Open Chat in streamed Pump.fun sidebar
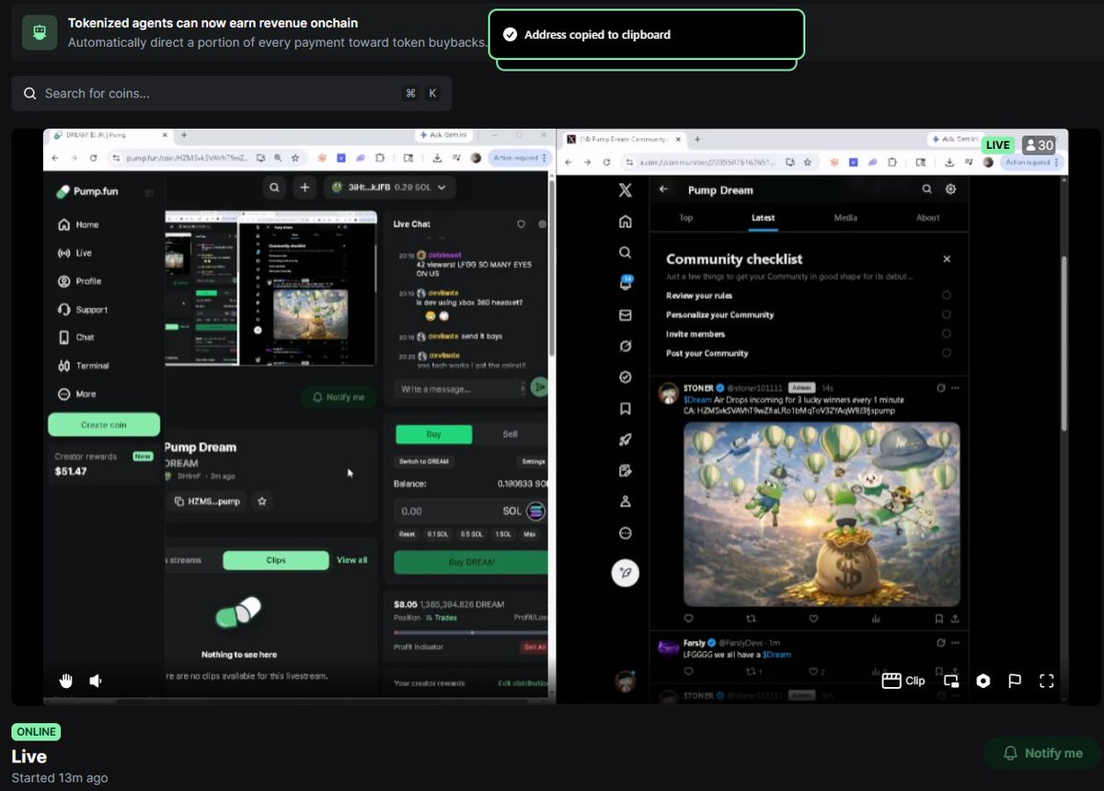Viewport: 1104px width, 791px height. (76, 338)
